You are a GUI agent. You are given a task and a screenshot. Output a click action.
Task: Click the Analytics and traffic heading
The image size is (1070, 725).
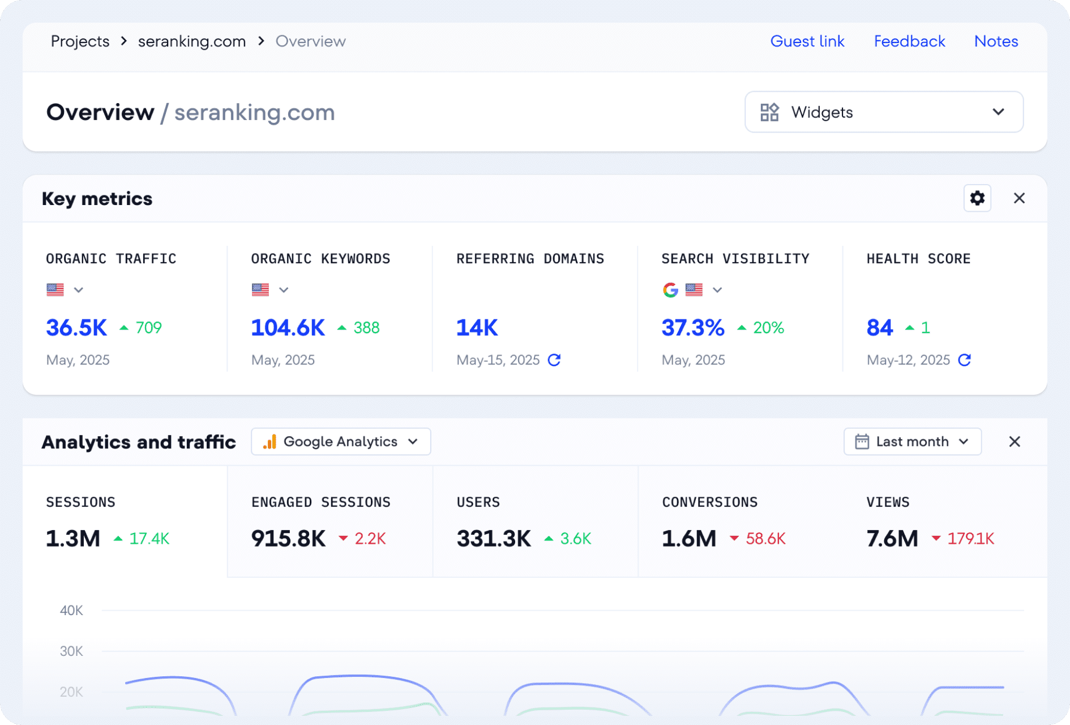(139, 442)
